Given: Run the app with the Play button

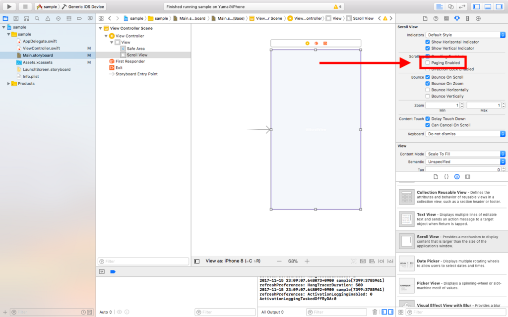Looking at the screenshot, I should 9,6.
